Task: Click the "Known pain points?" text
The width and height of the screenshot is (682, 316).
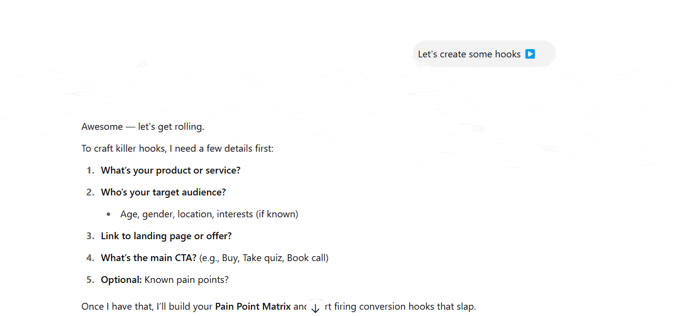Action: pyautogui.click(x=187, y=280)
